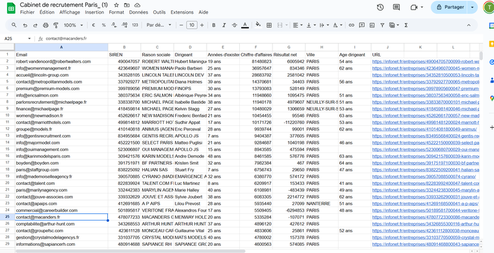Open more number formats 123
The image size is (494, 253).
click(135, 25)
